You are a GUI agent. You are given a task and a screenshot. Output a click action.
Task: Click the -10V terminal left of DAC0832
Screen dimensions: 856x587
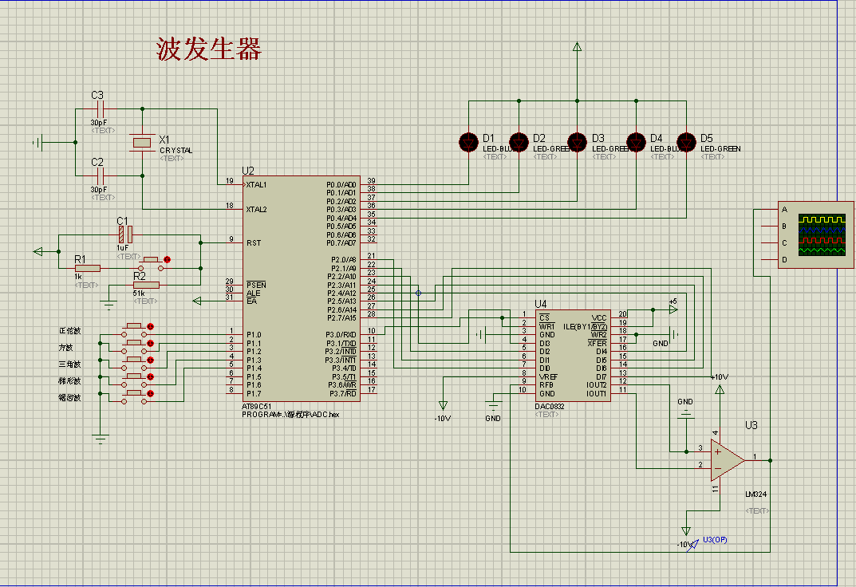pyautogui.click(x=443, y=405)
